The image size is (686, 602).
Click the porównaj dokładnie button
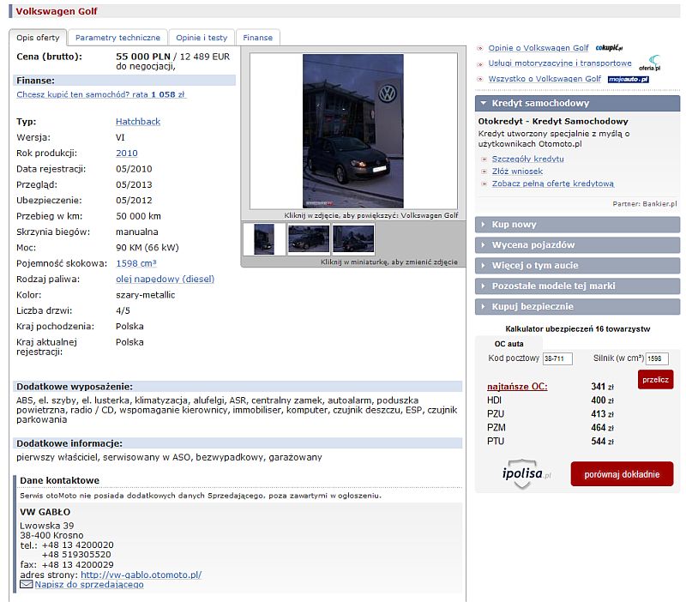622,474
